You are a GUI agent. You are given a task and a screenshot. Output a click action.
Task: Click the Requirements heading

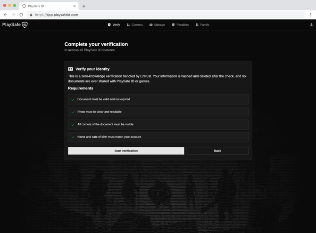[80, 88]
